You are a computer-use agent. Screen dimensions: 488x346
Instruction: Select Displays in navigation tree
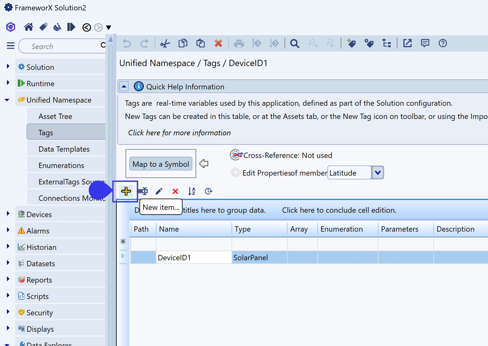(60, 329)
